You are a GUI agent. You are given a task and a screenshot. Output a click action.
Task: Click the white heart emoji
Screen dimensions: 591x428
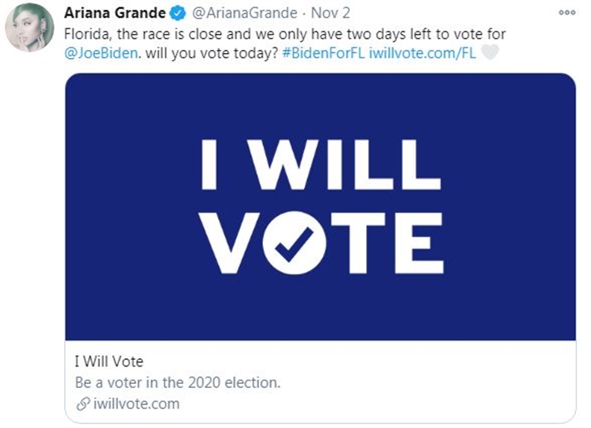(x=491, y=52)
